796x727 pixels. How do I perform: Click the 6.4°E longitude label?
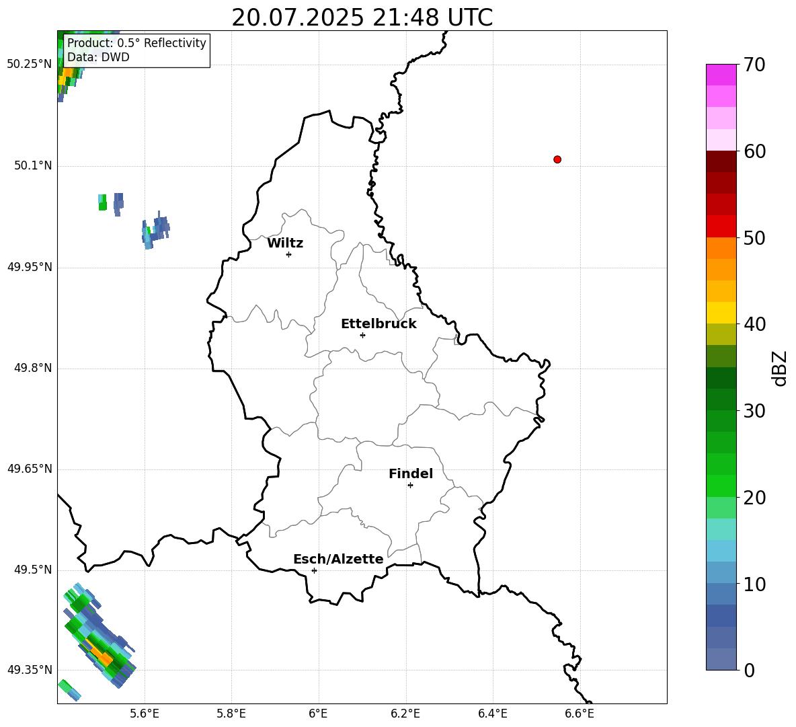click(x=492, y=714)
